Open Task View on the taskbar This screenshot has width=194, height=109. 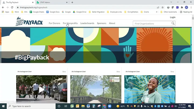66,106
